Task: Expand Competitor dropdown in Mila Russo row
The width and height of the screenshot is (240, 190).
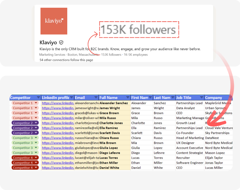Action: (x=36, y=118)
